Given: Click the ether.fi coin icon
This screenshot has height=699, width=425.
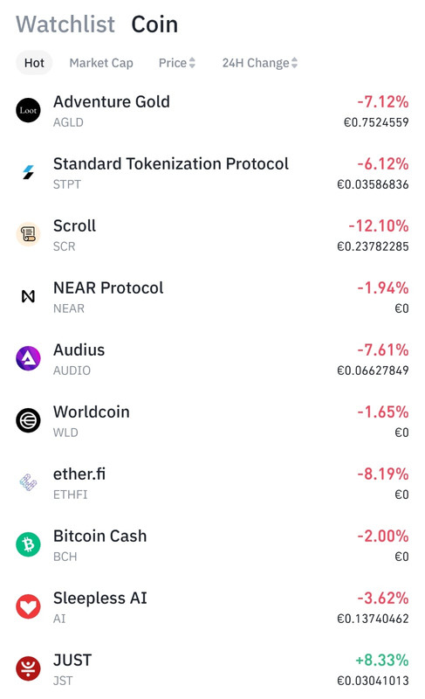Looking at the screenshot, I should [x=28, y=482].
